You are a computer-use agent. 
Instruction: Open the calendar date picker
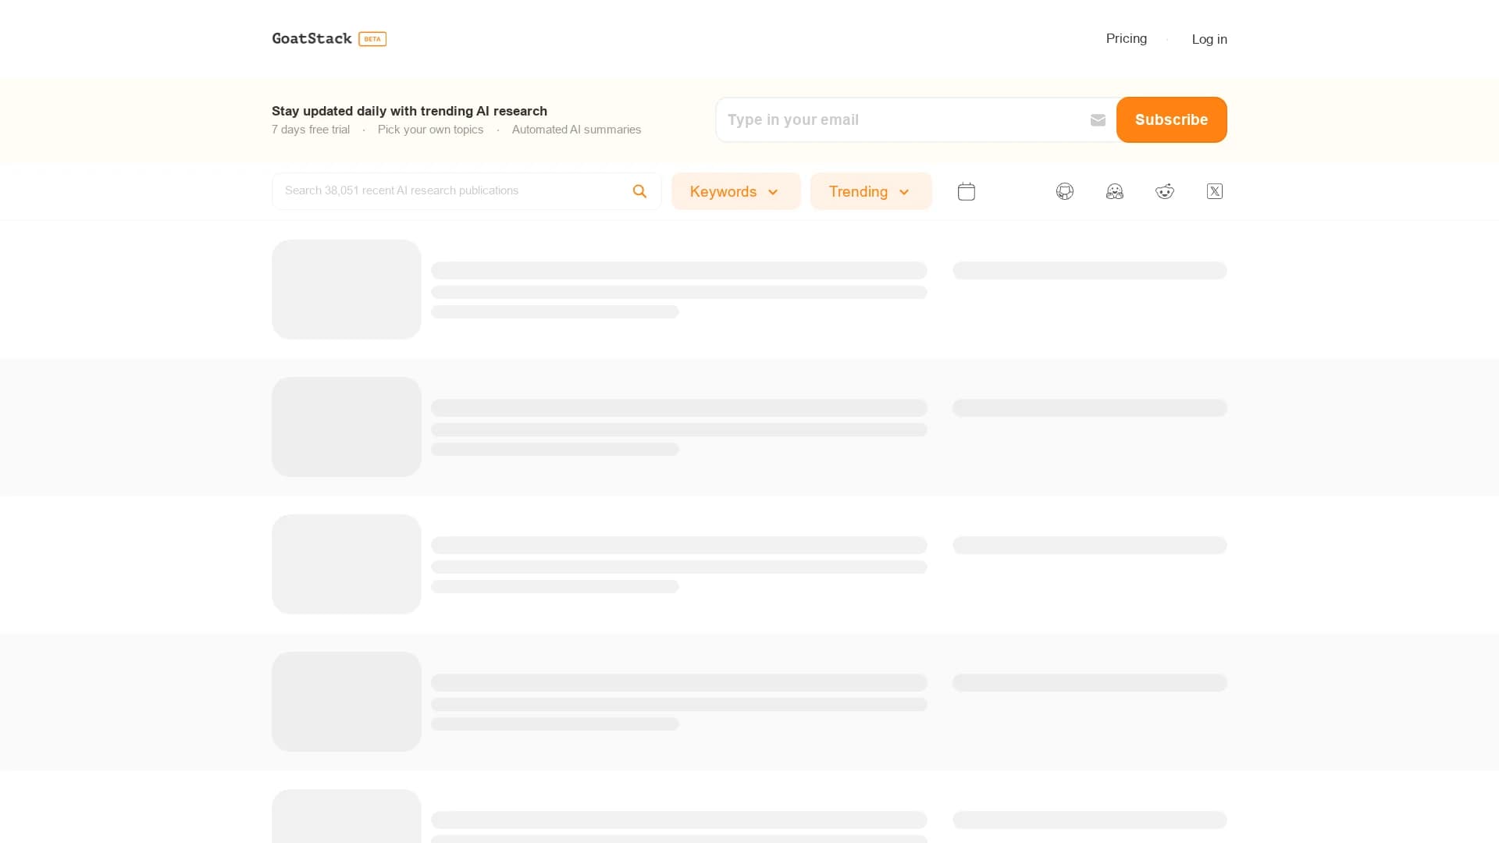click(966, 191)
